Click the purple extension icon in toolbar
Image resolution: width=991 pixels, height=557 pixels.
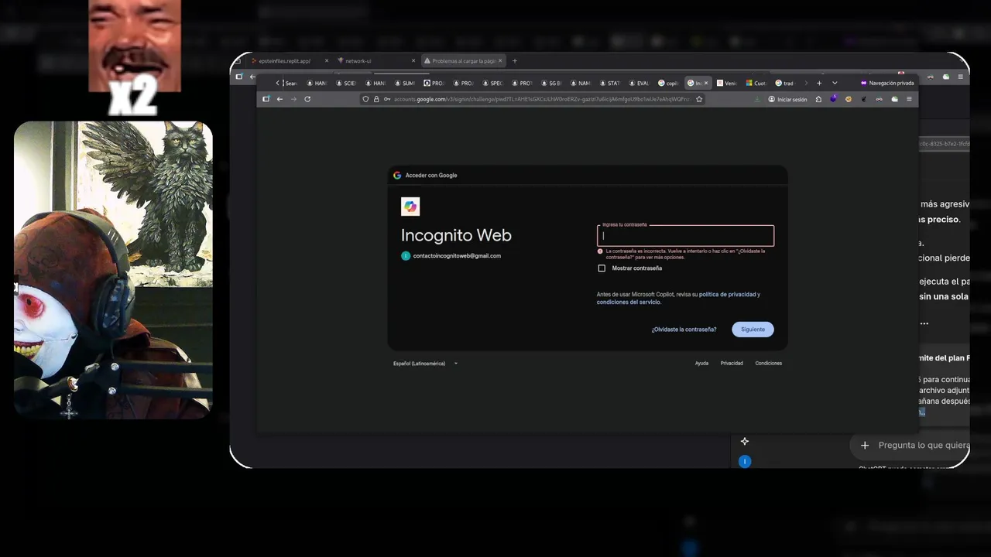click(833, 99)
